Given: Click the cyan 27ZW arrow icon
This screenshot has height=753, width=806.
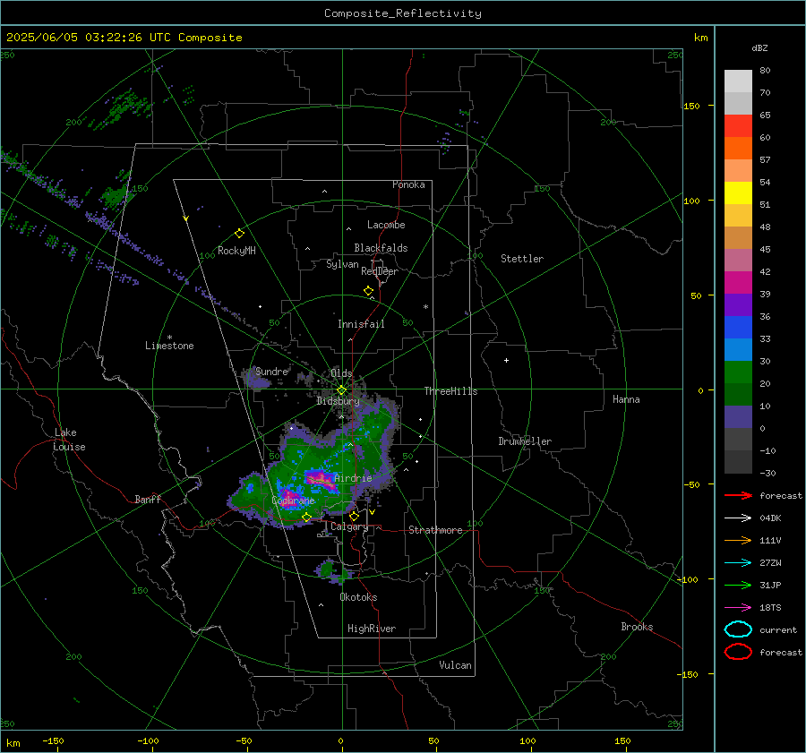Looking at the screenshot, I should point(738,563).
